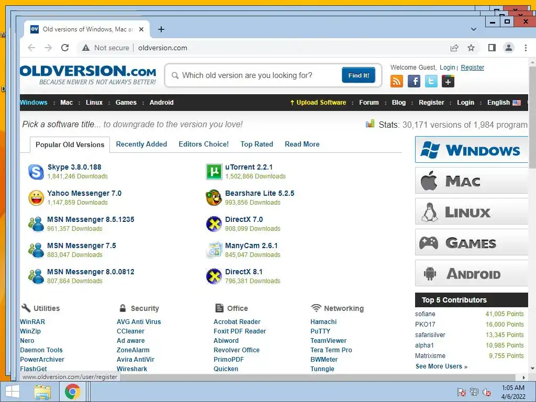This screenshot has width=536, height=402.
Task: Open Chrome three-dot menu
Action: [526, 48]
